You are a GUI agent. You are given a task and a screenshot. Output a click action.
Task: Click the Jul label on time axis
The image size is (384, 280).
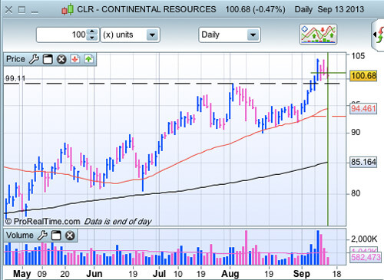click(159, 274)
